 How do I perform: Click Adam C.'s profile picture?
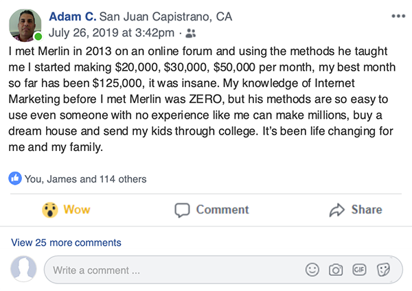coord(25,25)
